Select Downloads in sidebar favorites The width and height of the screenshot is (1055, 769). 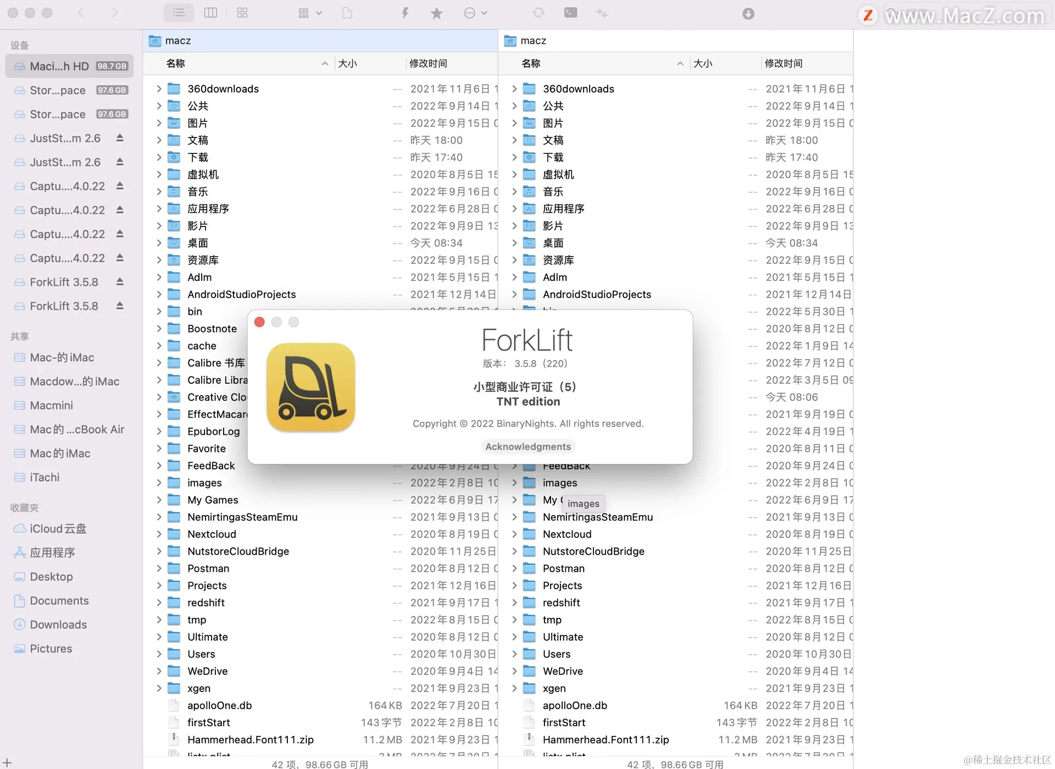coord(58,624)
